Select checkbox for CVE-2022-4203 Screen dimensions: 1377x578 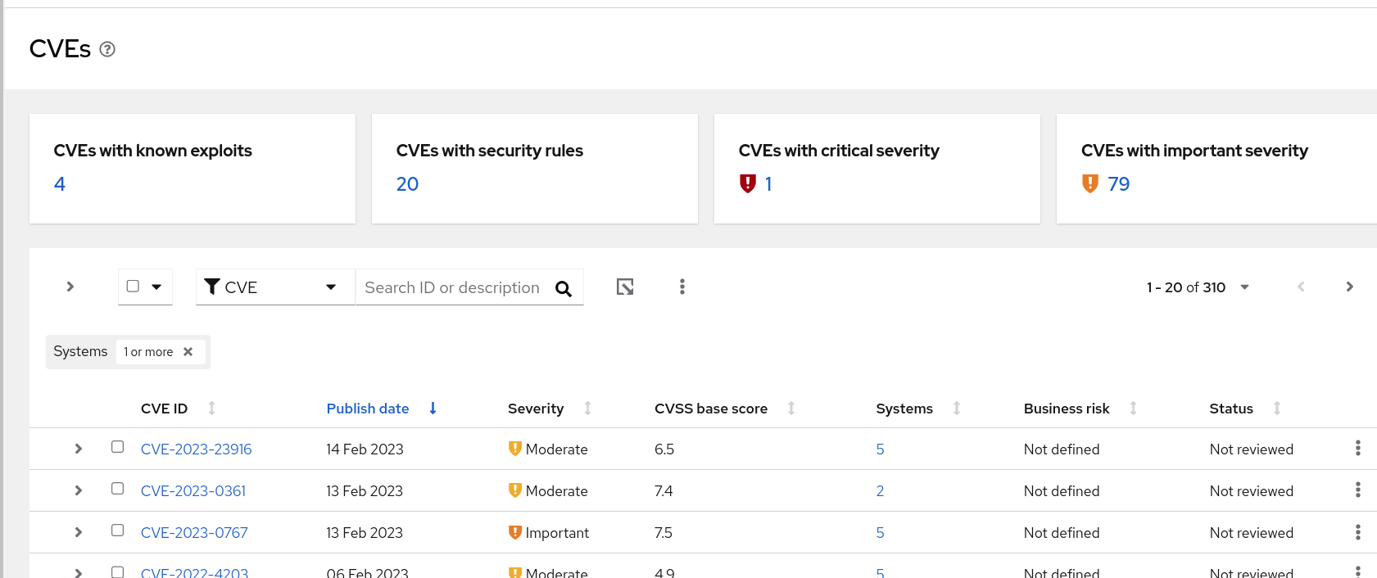click(118, 572)
